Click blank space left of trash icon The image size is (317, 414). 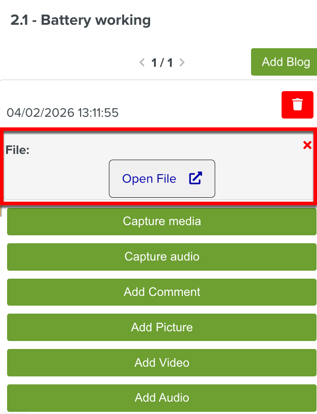[199, 104]
